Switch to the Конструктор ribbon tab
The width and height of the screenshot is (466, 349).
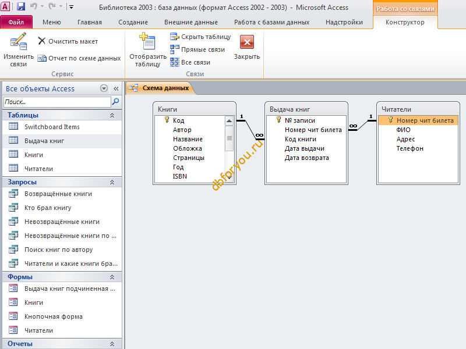[x=405, y=22]
